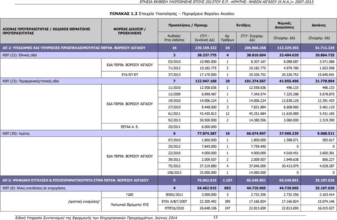This screenshot has width=337, height=220.
Task: Select the call code 61/2011
Action: click(x=174, y=114)
